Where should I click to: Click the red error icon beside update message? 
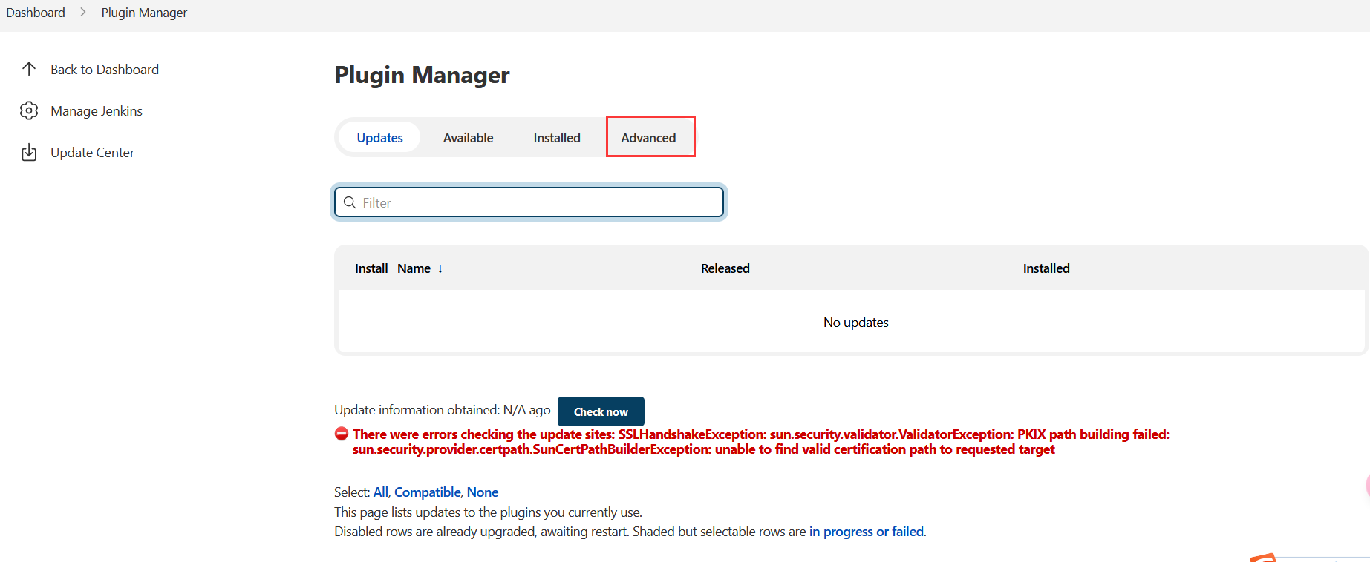(342, 434)
